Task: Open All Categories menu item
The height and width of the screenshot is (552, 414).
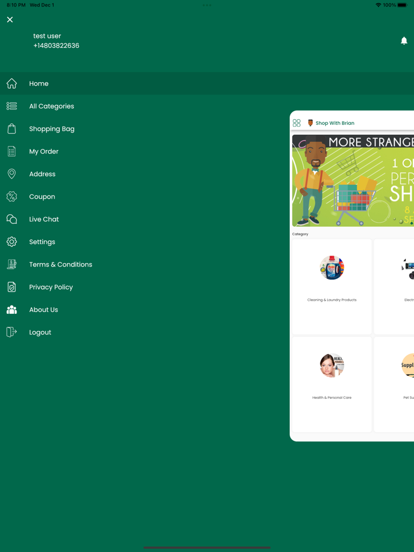Action: tap(51, 106)
